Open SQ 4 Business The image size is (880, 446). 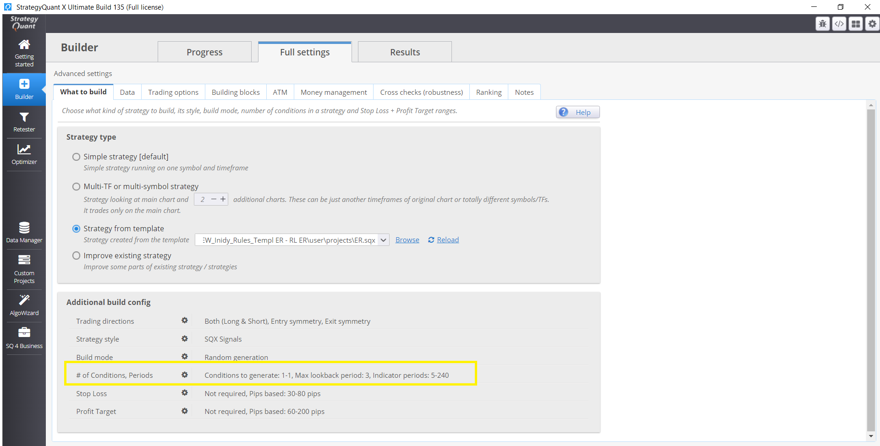point(24,338)
